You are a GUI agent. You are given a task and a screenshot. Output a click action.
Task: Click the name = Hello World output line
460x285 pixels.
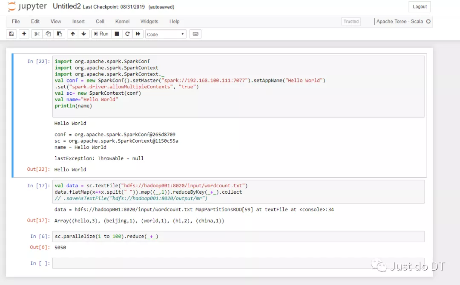[80, 147]
